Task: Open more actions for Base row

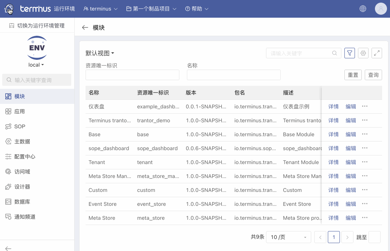Action: click(x=365, y=134)
